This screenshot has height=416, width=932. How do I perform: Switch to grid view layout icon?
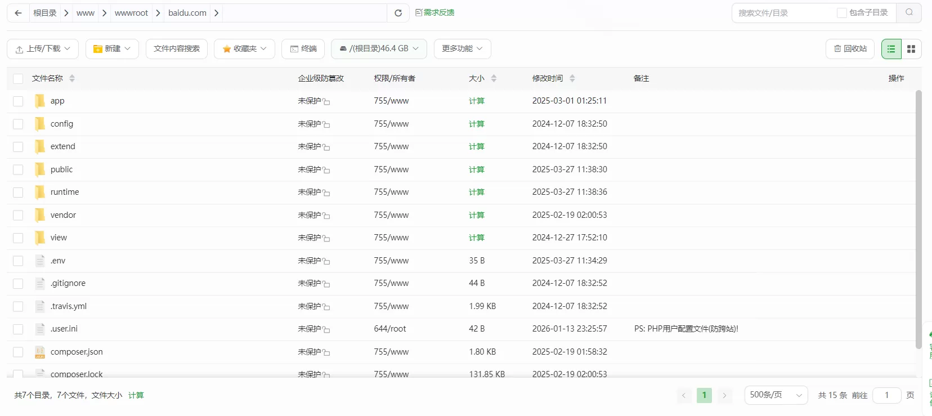point(911,49)
